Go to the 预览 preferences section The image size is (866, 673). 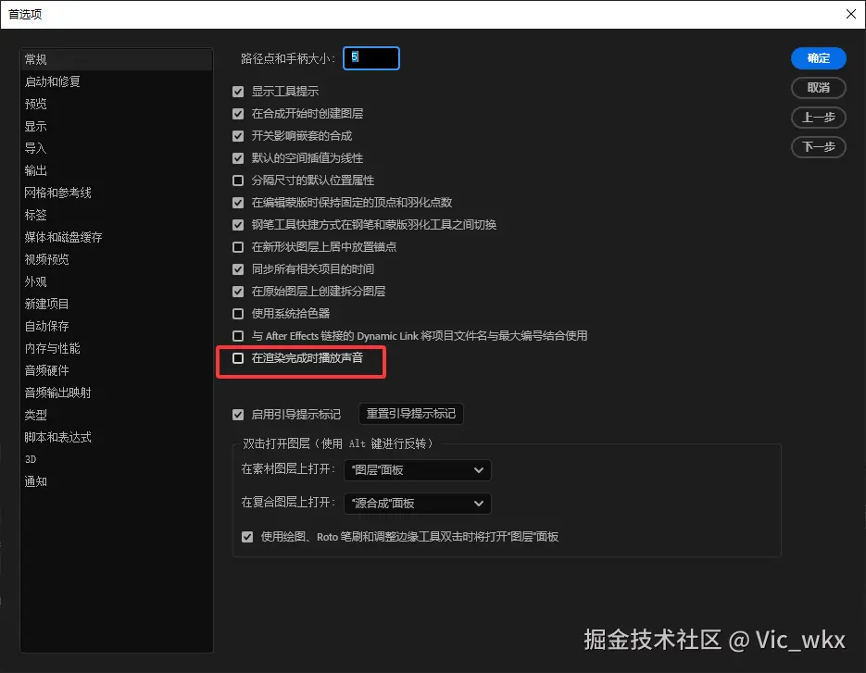pos(117,104)
